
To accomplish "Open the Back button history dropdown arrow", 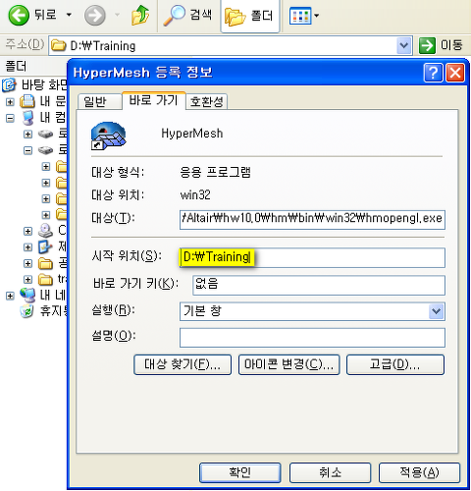I will 69,15.
